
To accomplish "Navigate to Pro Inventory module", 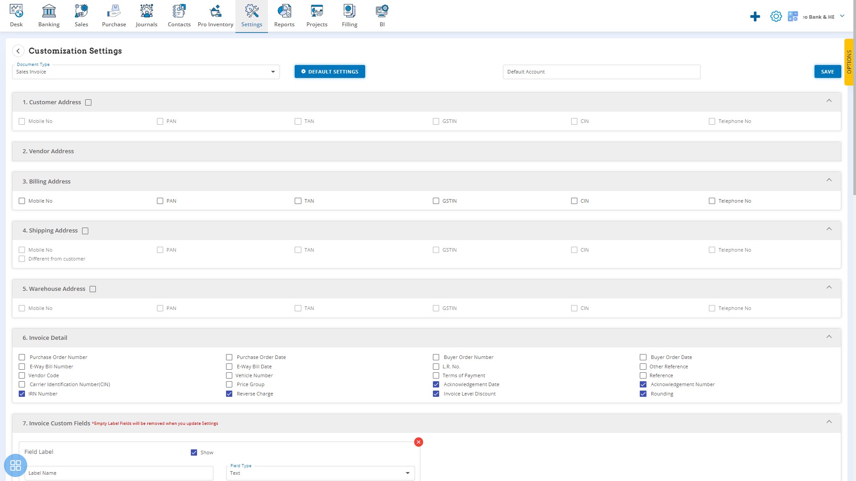I will (214, 15).
